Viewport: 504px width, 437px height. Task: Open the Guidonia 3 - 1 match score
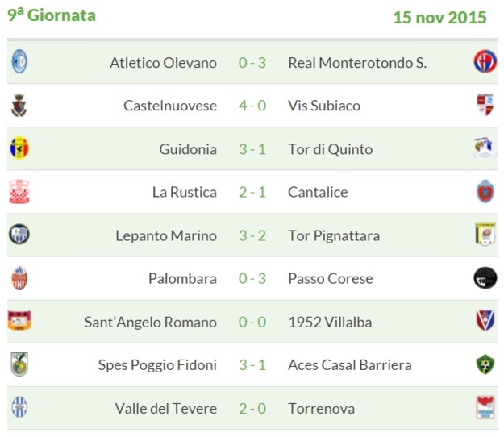(252, 149)
